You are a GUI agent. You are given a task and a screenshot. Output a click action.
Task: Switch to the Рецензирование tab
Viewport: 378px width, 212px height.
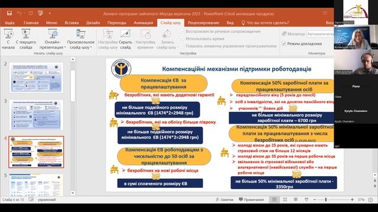click(203, 22)
